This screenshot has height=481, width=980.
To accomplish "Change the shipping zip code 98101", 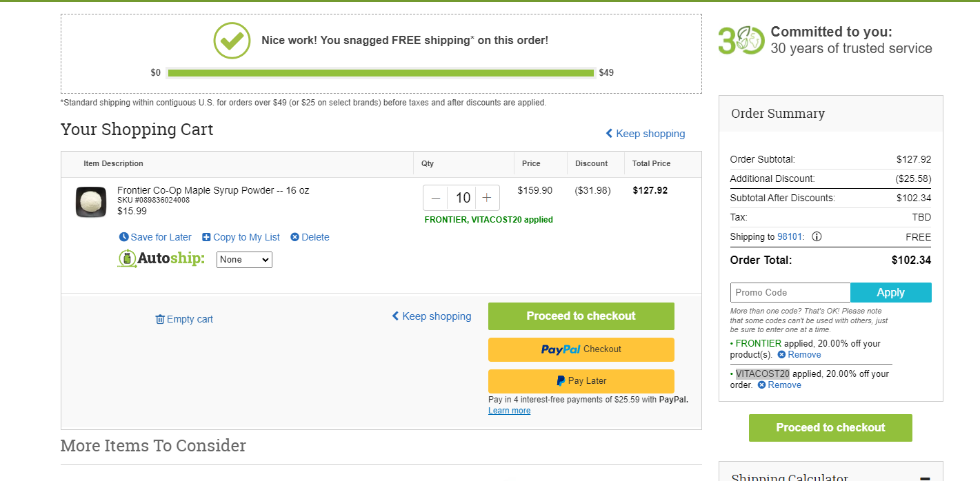I will point(790,236).
